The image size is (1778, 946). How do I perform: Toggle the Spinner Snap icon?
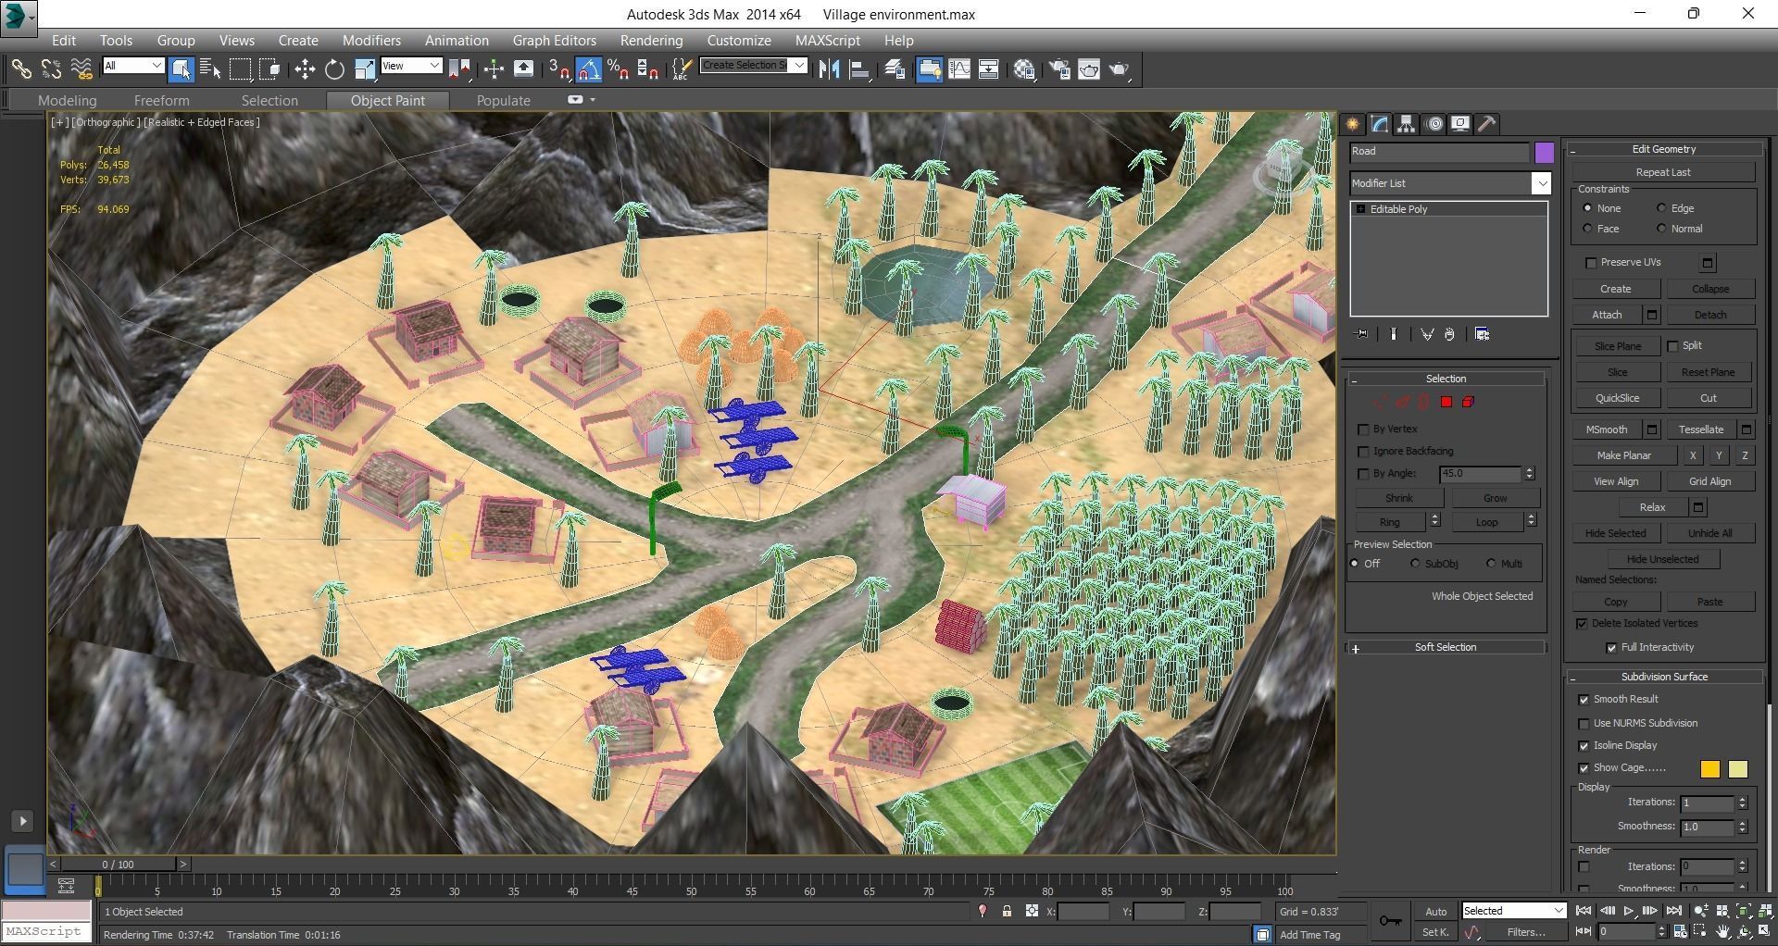[x=648, y=69]
